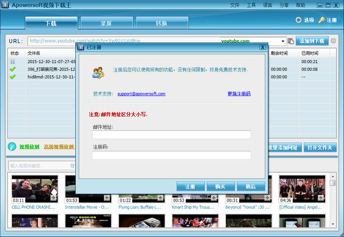Switch to the 转换 tab

(162, 23)
